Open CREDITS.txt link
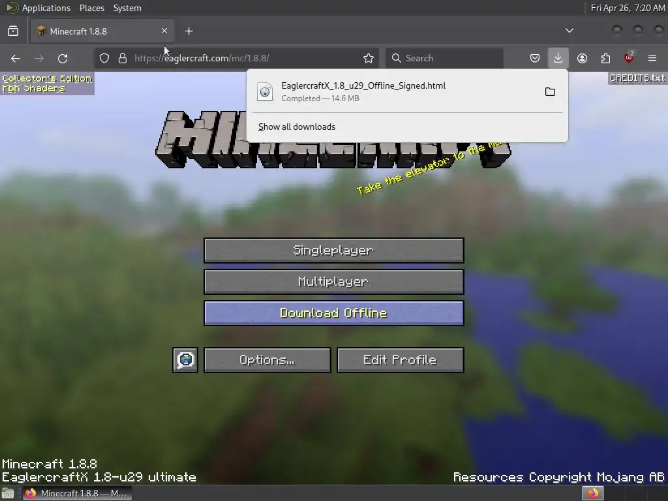This screenshot has height=501, width=668. [x=637, y=78]
